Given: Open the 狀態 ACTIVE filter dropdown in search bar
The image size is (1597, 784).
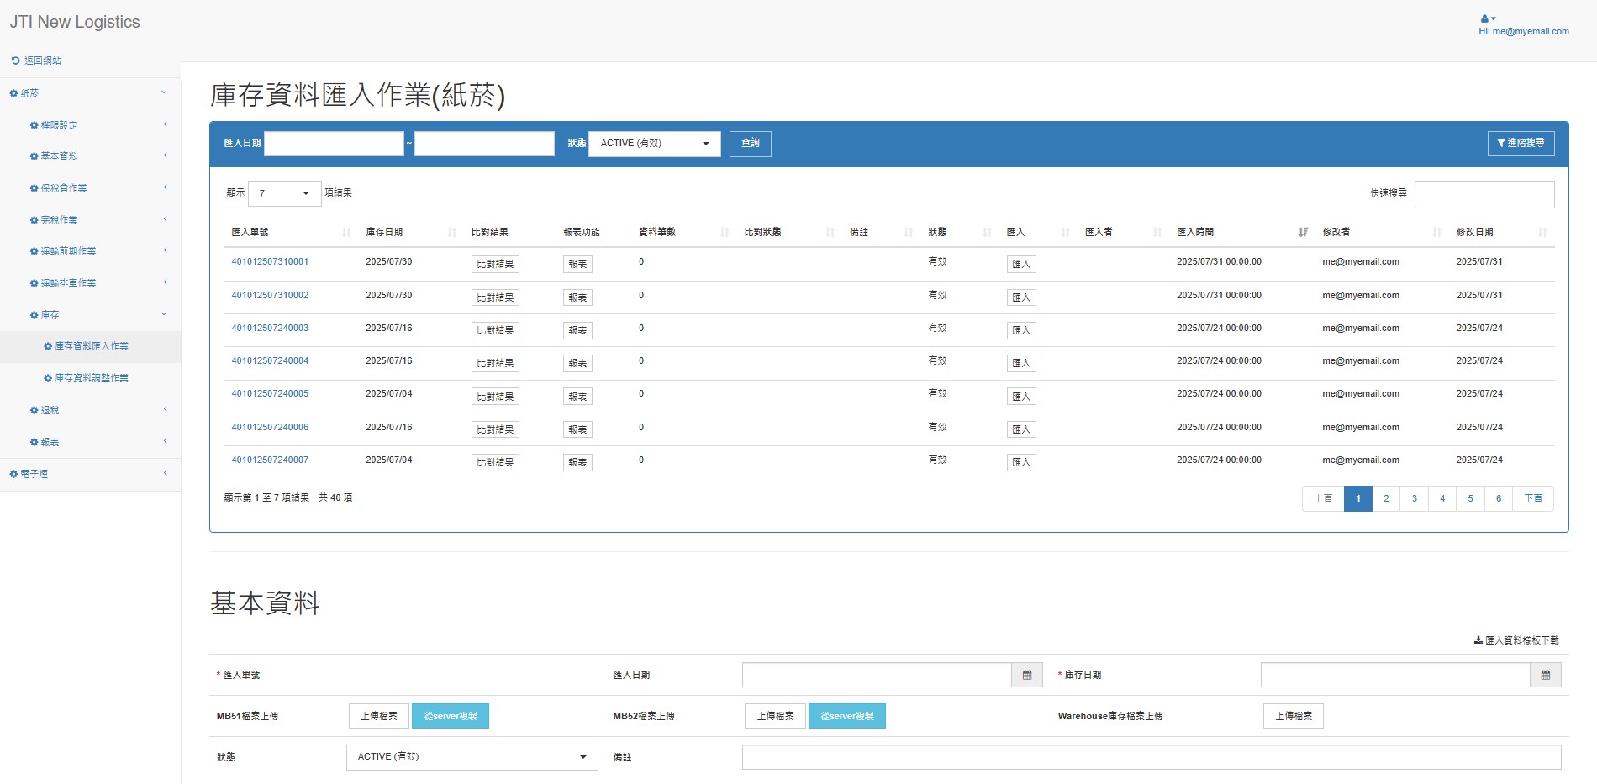Looking at the screenshot, I should pos(654,144).
